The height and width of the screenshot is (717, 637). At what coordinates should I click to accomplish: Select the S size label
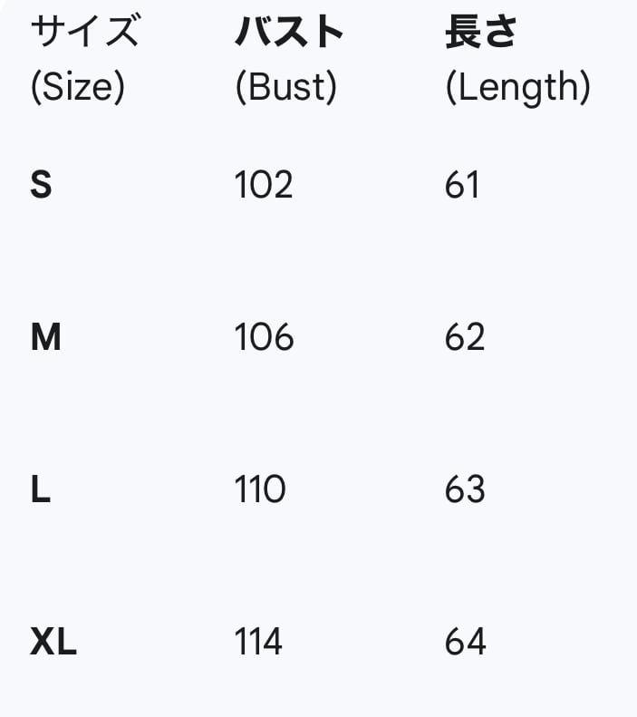coord(42,186)
